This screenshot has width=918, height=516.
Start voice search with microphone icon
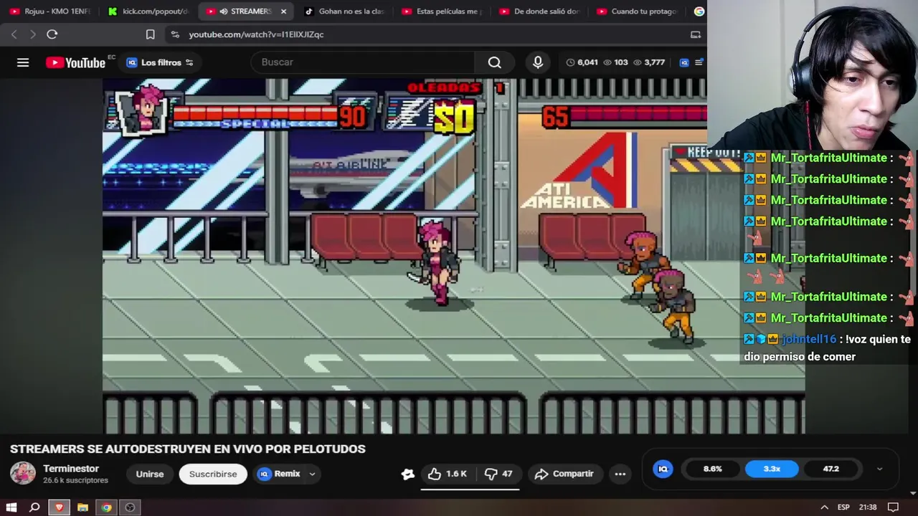(538, 62)
